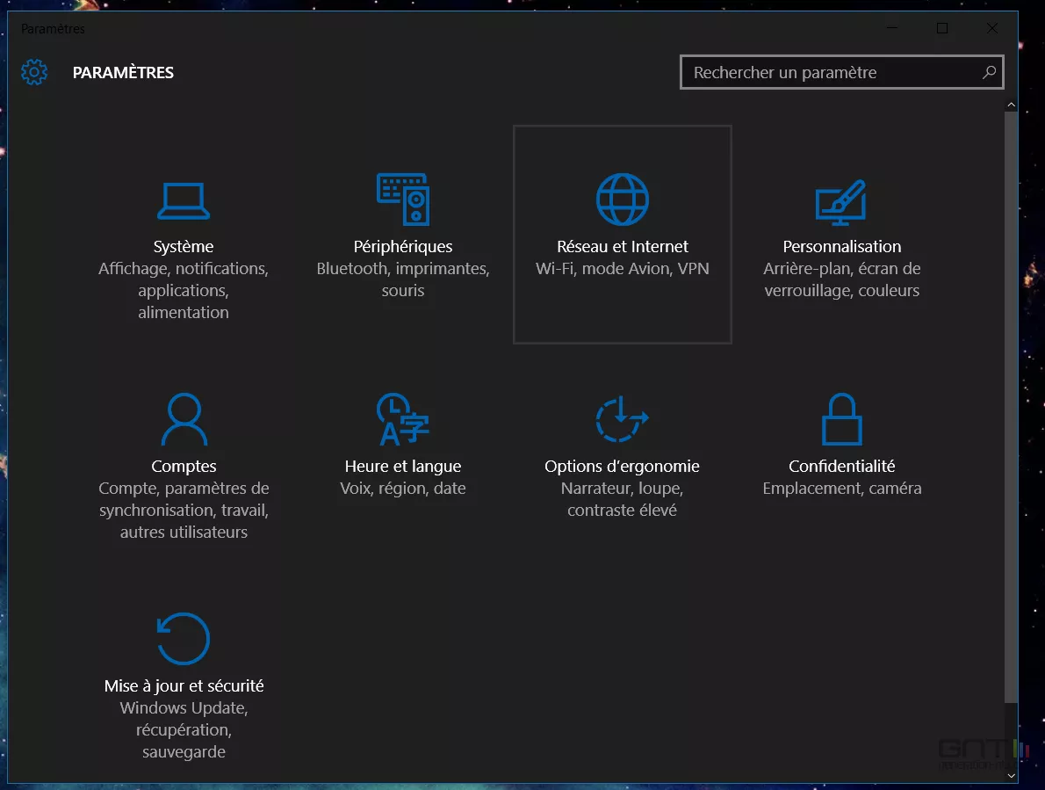1045x790 pixels.
Task: Click the Réseau et Internet title
Action: click(623, 247)
